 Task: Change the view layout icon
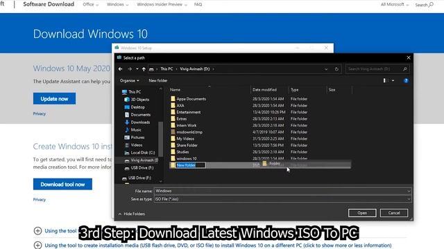(386, 80)
